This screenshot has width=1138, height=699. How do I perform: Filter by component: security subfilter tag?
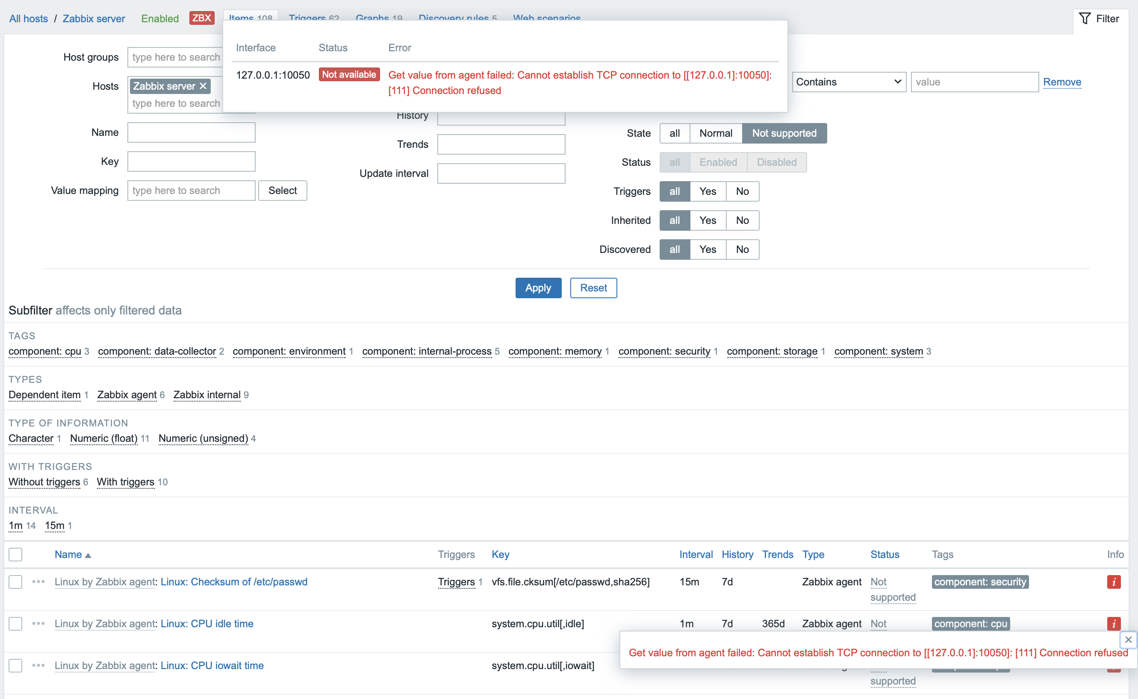tap(664, 351)
